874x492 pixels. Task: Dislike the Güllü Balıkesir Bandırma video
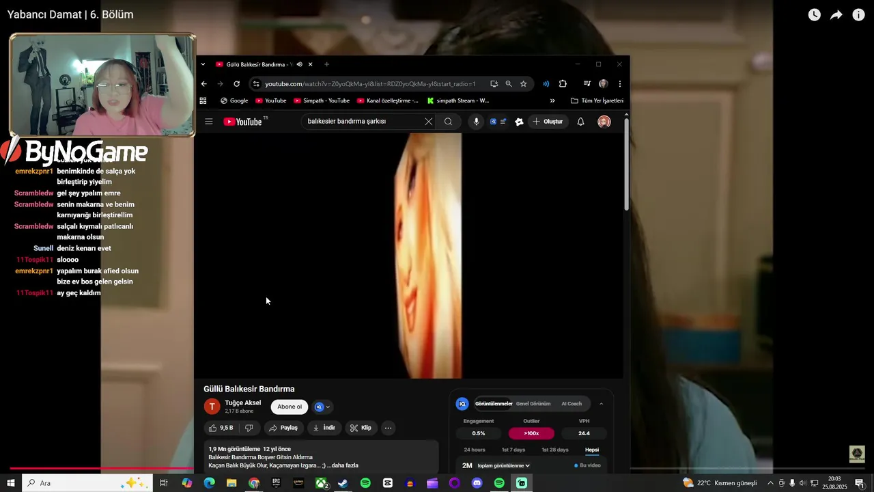pyautogui.click(x=249, y=428)
